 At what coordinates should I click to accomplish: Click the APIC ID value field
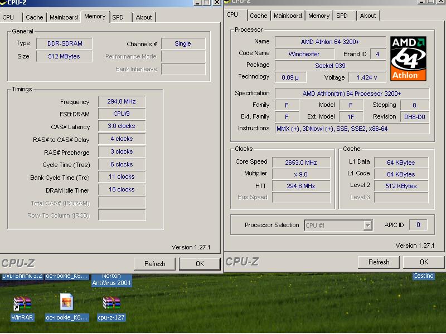pos(418,225)
